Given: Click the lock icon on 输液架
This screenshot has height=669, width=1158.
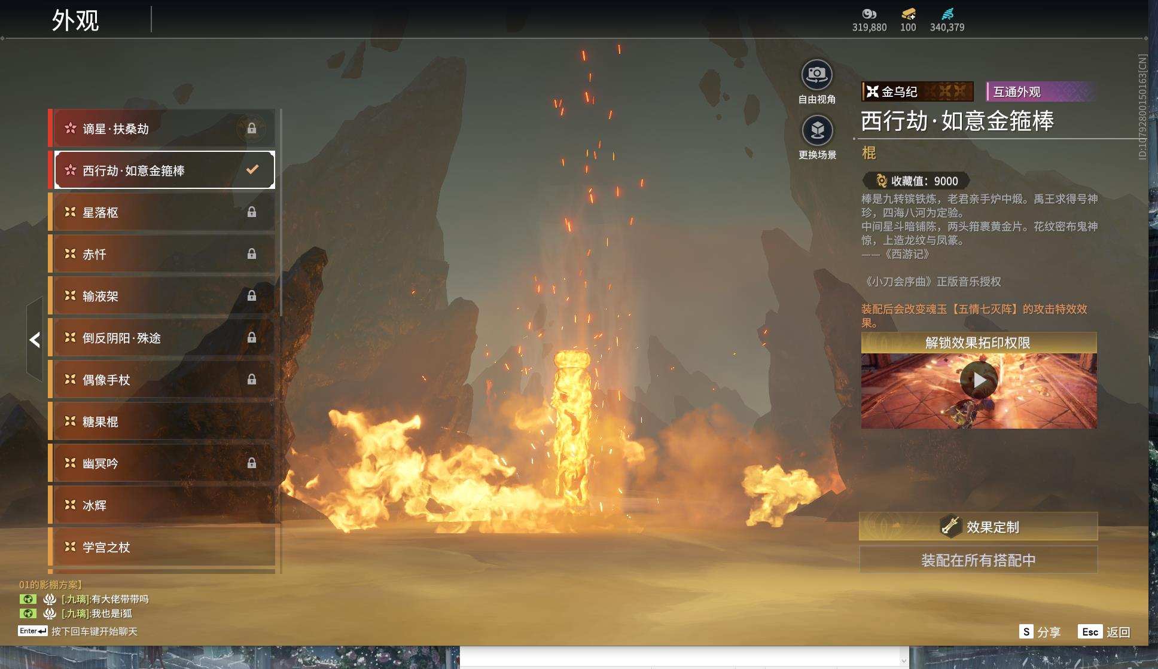Looking at the screenshot, I should point(252,296).
